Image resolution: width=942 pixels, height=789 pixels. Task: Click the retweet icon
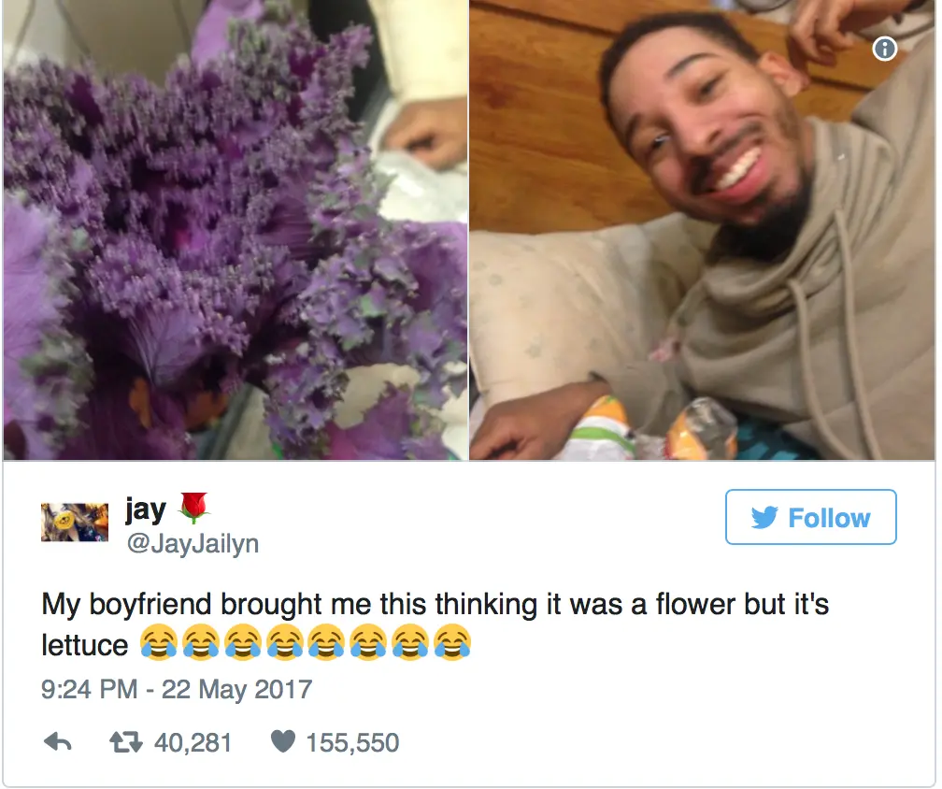pos(125,743)
